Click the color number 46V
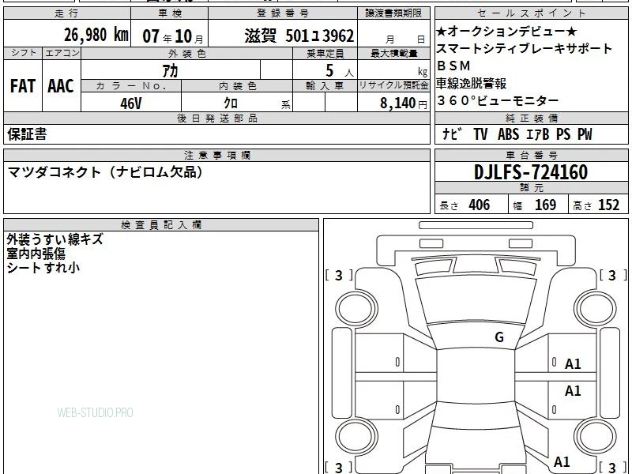Viewport: 632px width, 474px height. (130, 103)
